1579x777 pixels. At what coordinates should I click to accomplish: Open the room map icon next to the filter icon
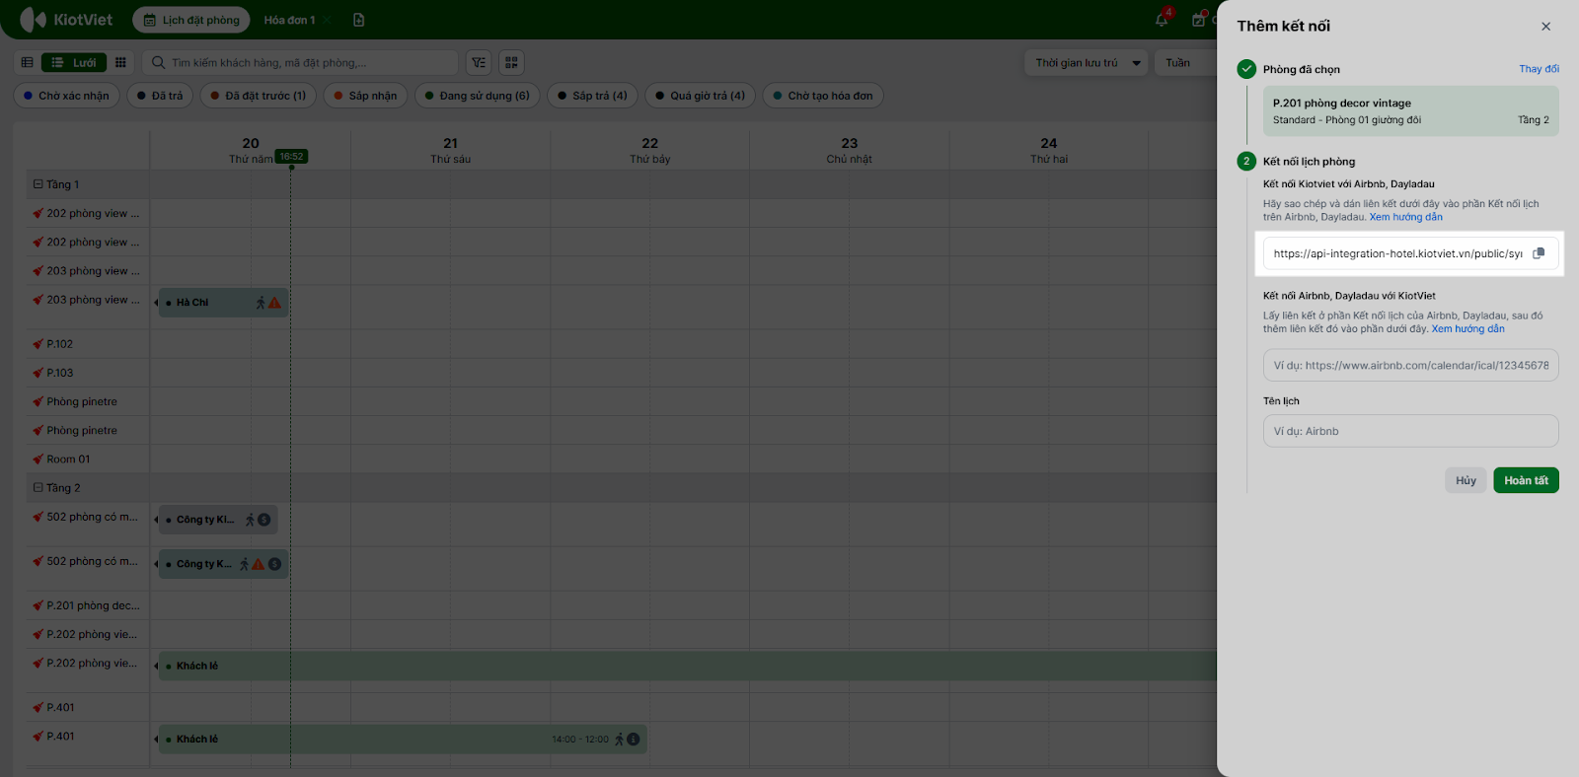511,63
